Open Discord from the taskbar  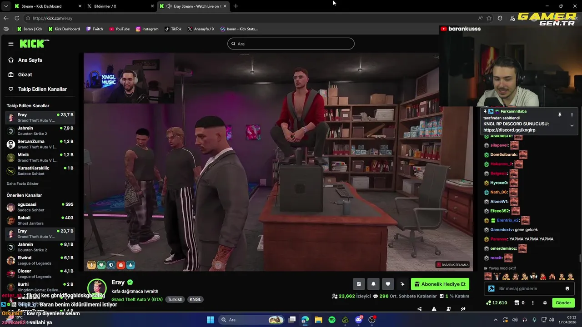[359, 320]
